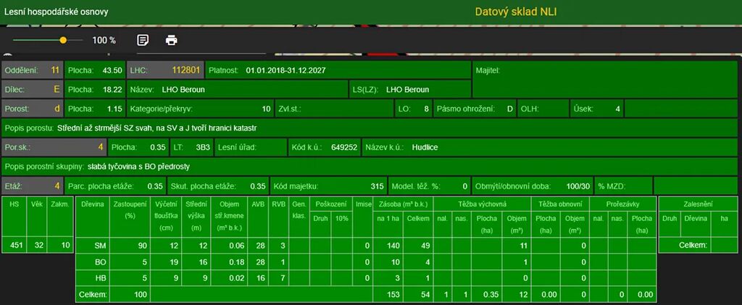Click the Dřevina column header
Image resolution: width=742 pixels, height=305 pixels.
point(92,205)
